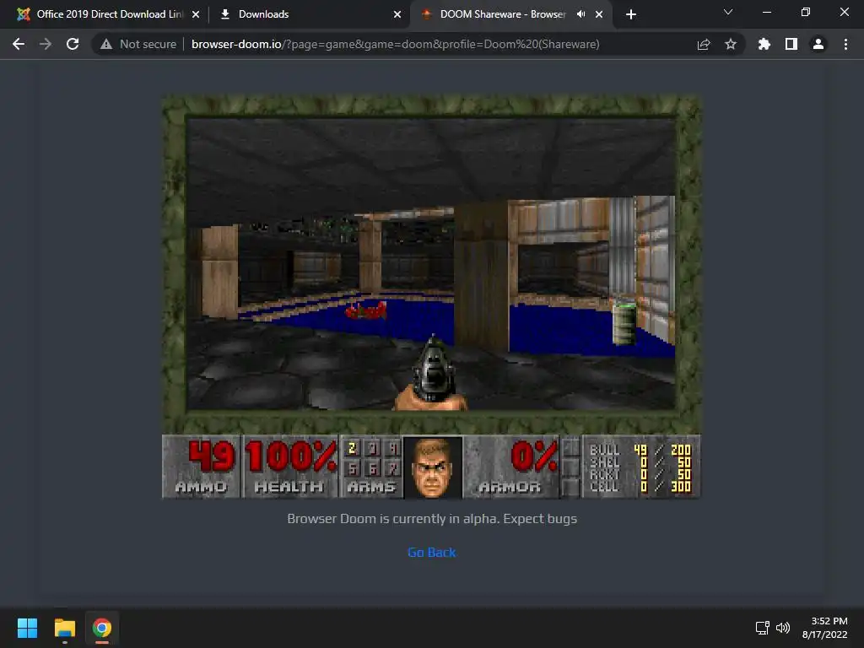Open the Chrome profile avatar icon
The image size is (864, 648).
[818, 44]
